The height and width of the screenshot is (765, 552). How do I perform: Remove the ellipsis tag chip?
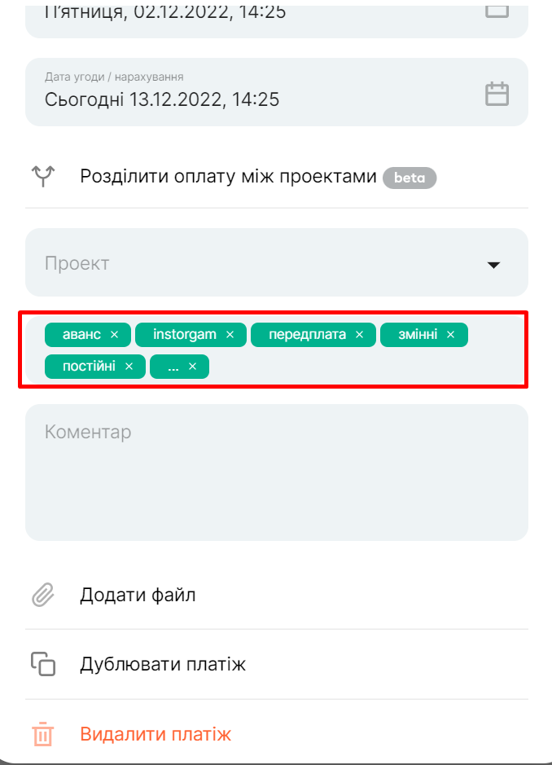pos(193,367)
